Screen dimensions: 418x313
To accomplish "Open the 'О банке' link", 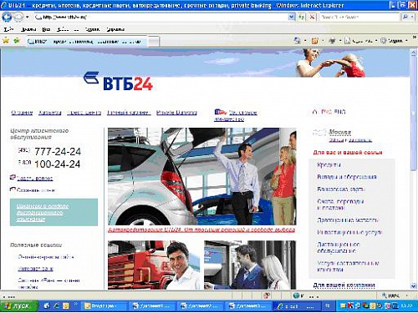I will [22, 113].
